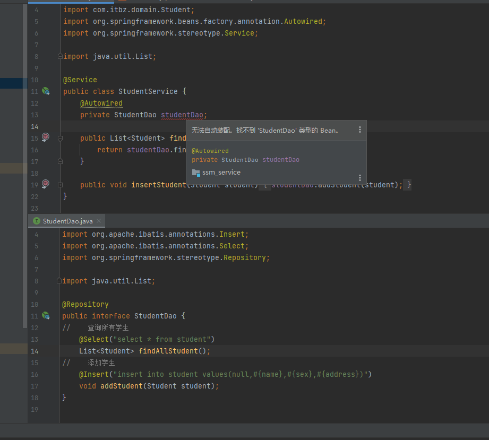The width and height of the screenshot is (489, 440).
Task: Close the StudentDao.java tab
Action: coord(99,221)
